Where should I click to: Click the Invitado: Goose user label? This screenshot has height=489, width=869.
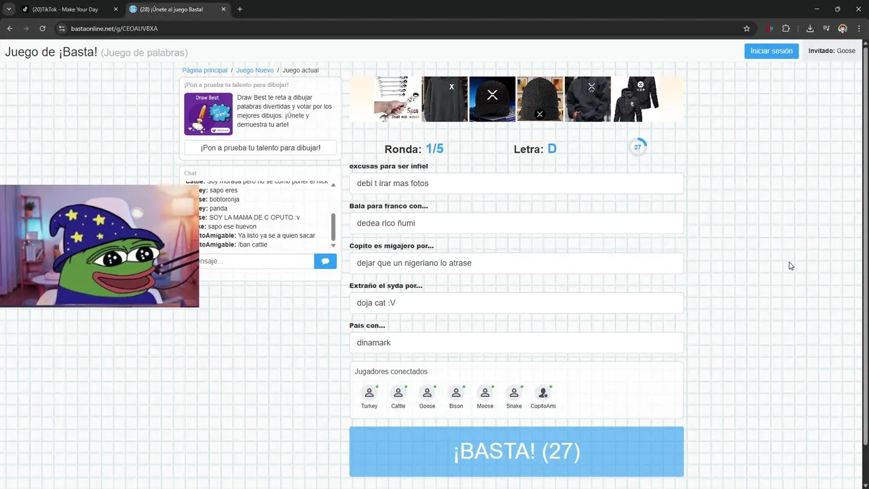pyautogui.click(x=832, y=51)
